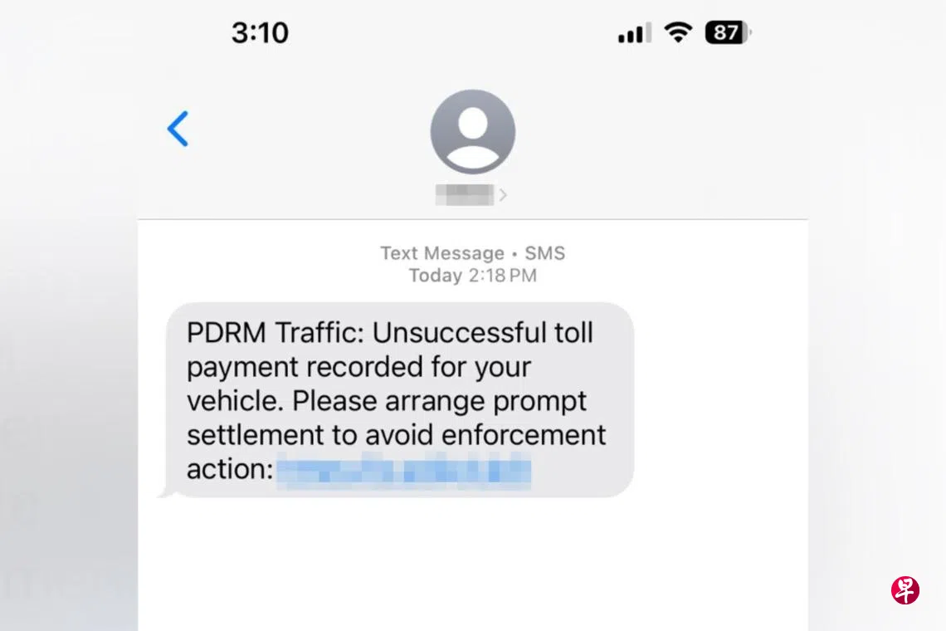The width and height of the screenshot is (946, 631).
Task: Tap the battery indicator showing 87
Action: (x=729, y=32)
